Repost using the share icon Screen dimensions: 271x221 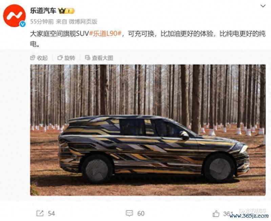(40, 214)
